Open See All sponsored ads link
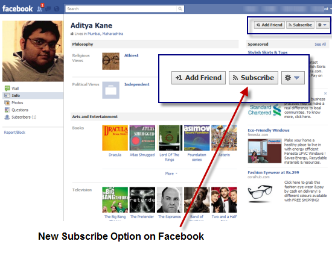Screen dimensions: 332x256 click(x=320, y=44)
